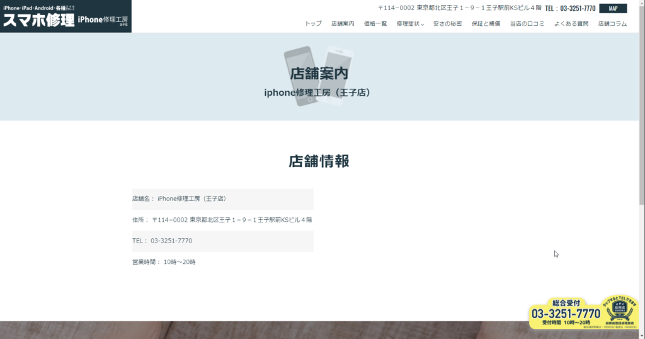Open the MAP button in header
645x339 pixels.
pos(613,8)
